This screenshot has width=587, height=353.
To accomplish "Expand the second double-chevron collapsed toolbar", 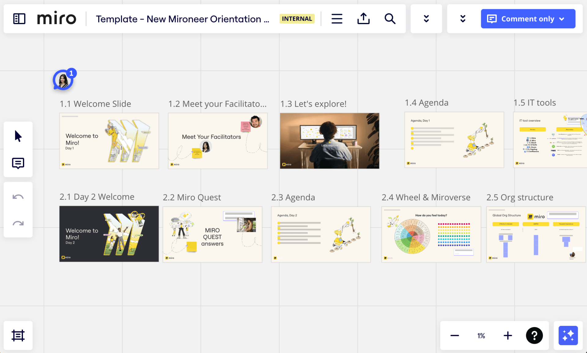I will click(463, 19).
